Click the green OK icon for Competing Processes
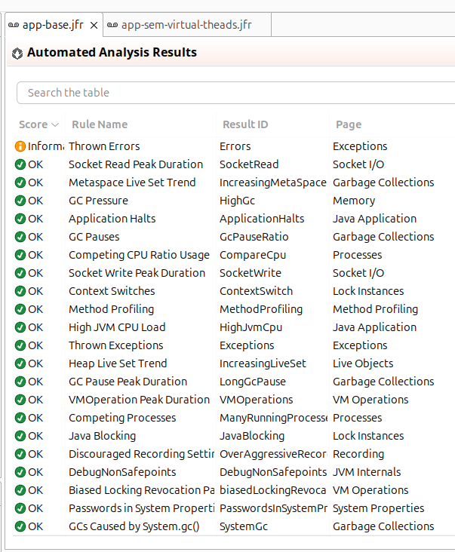 coord(20,418)
